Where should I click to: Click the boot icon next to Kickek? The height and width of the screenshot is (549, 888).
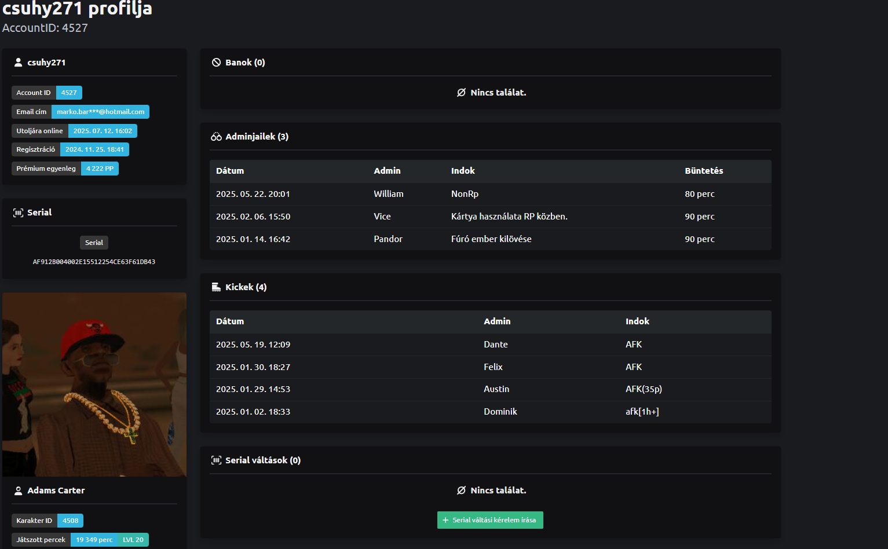[x=216, y=287]
